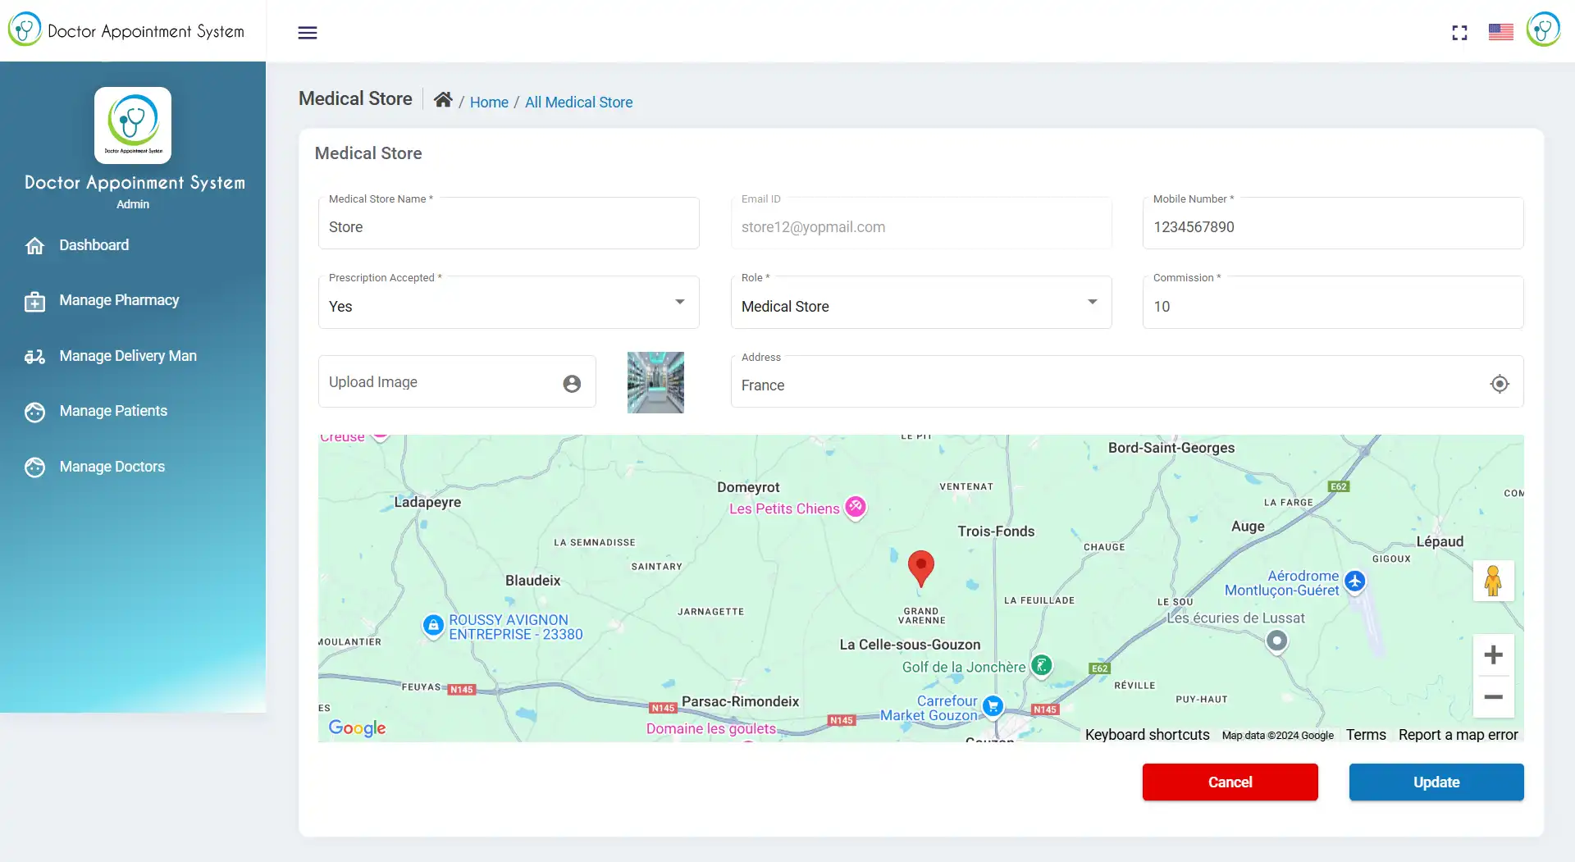Click the Domeyrot label on the map
The width and height of the screenshot is (1575, 862).
[x=748, y=487]
